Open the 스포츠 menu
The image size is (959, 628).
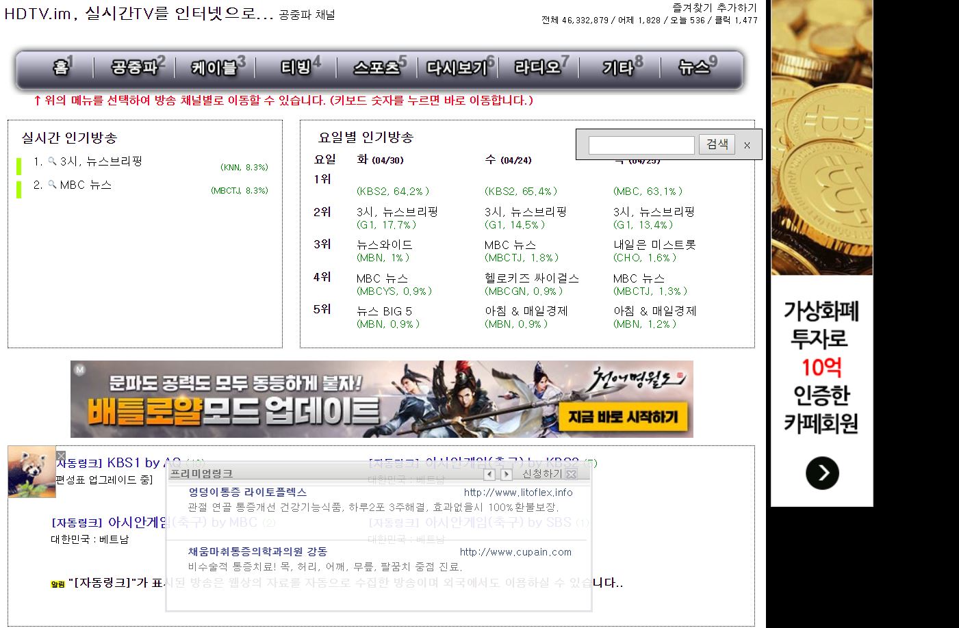[x=379, y=67]
